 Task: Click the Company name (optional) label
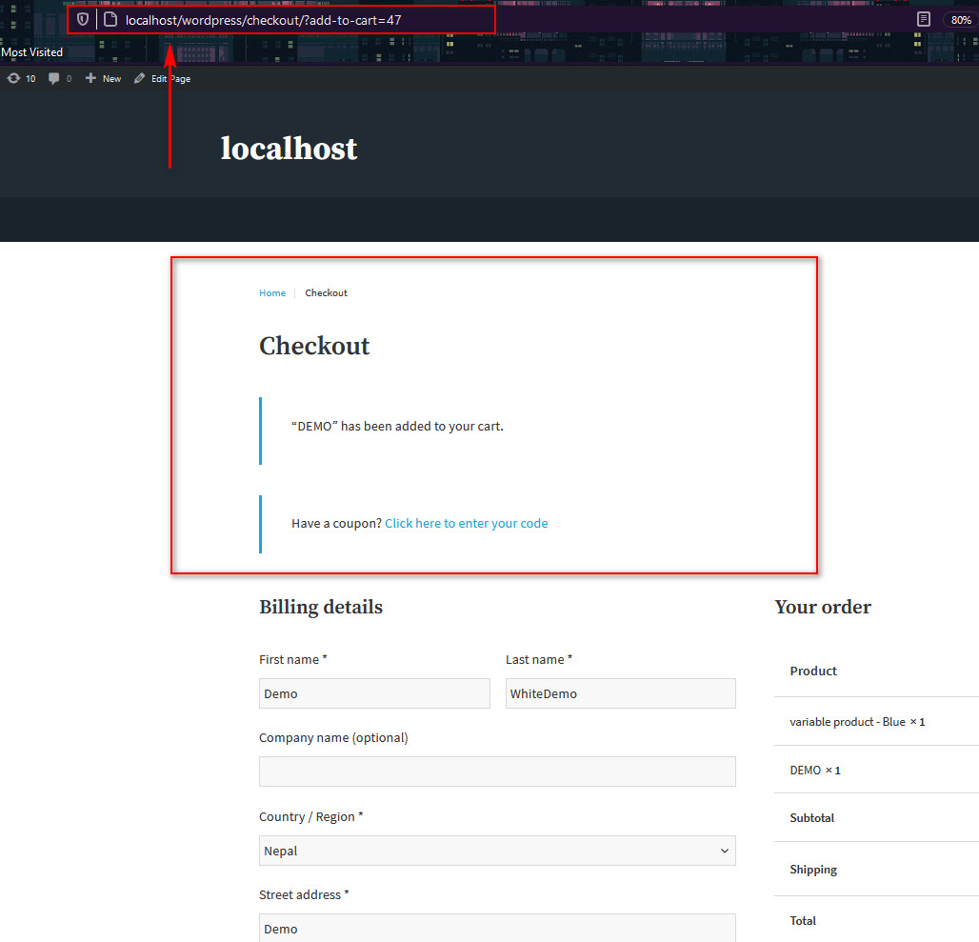coord(333,738)
